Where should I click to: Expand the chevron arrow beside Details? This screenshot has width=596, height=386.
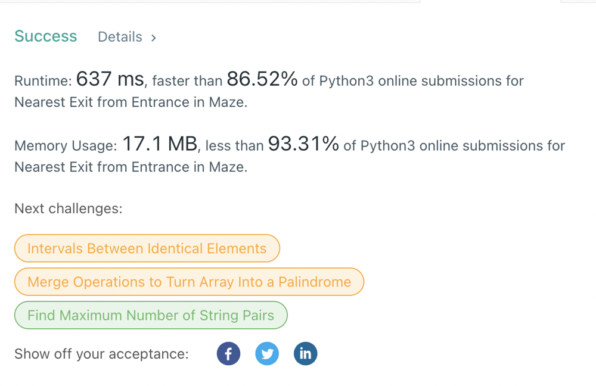tap(154, 38)
